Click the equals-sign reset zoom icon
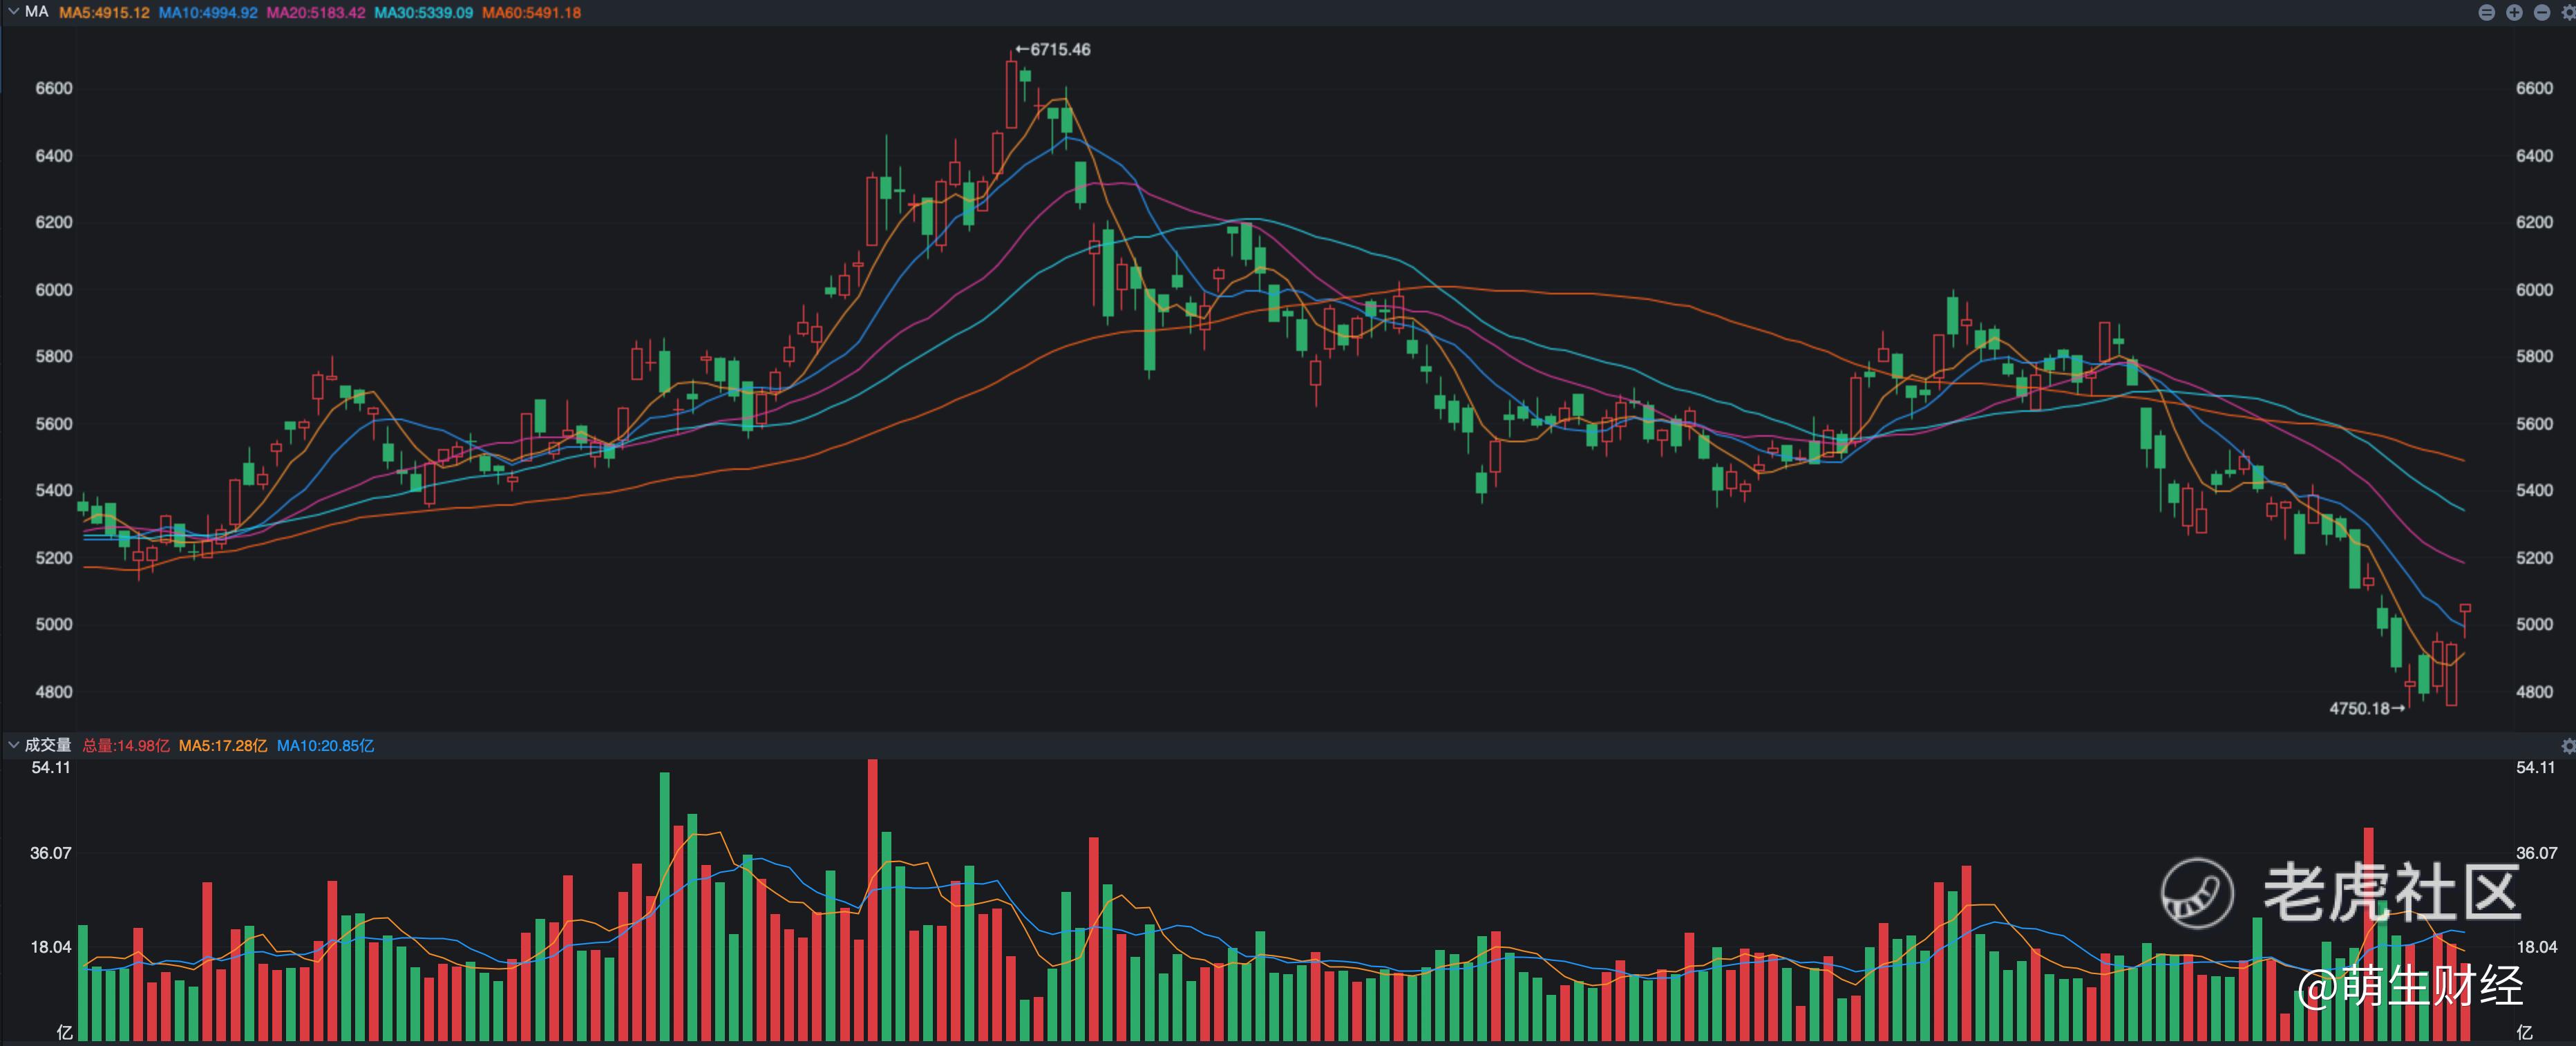 pos(2486,13)
